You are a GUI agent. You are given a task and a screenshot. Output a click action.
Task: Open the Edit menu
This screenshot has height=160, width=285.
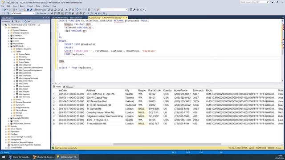coord(8,6)
